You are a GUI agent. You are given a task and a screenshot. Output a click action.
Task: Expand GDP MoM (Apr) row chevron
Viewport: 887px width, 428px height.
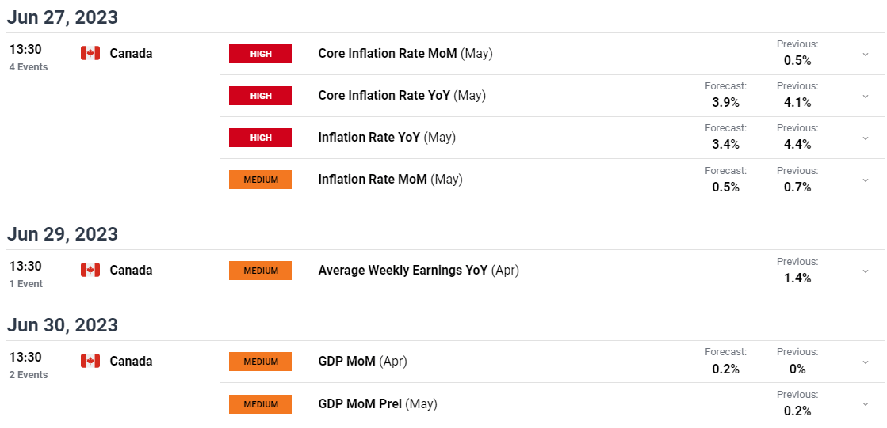866,362
